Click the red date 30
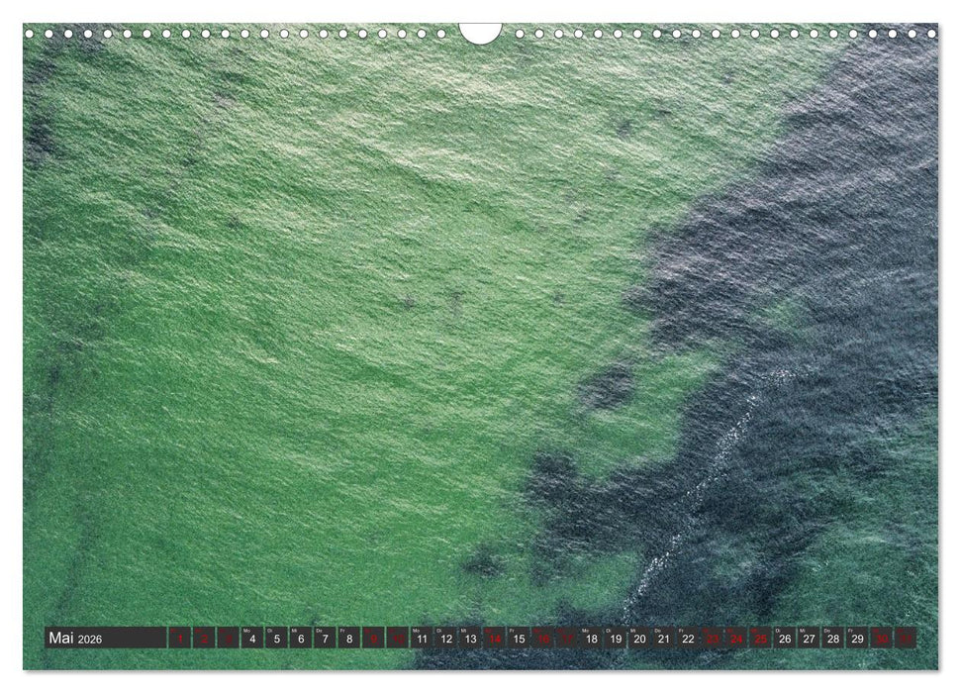961x693 pixels. pos(881,639)
